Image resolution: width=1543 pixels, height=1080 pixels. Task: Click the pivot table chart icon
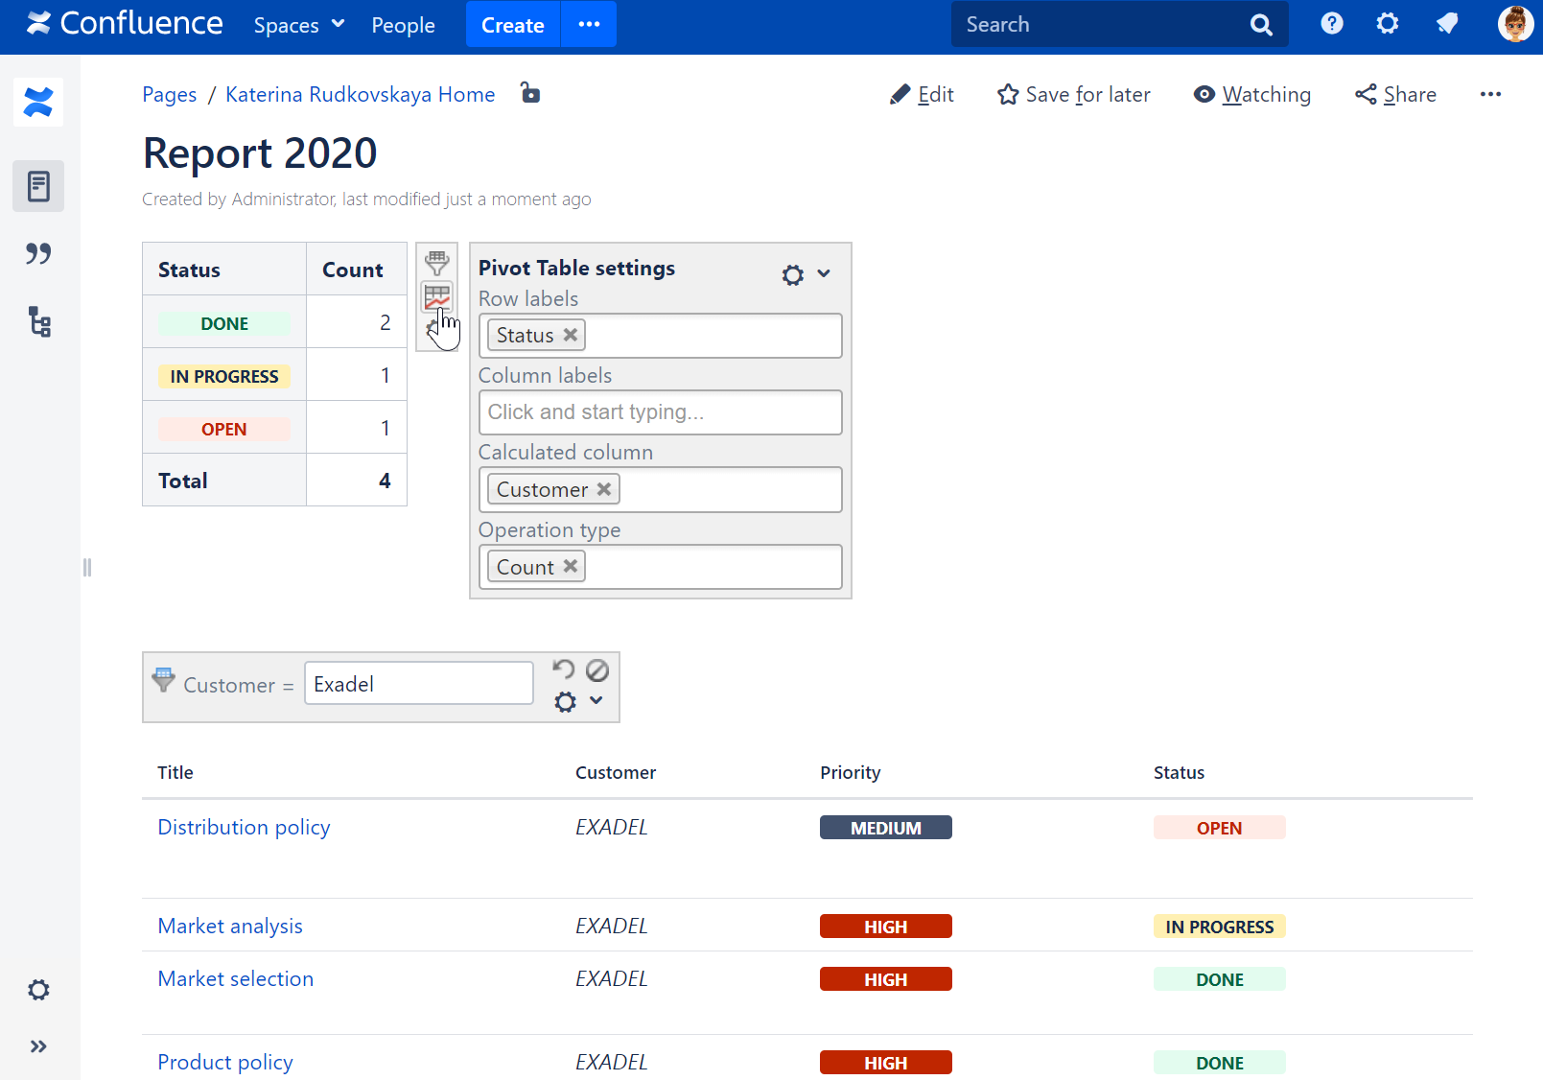(x=437, y=297)
